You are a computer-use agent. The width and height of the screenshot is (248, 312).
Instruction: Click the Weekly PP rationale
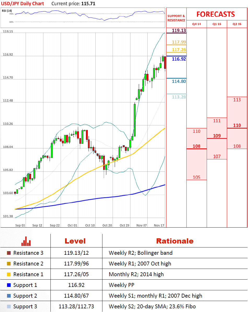click(122, 285)
